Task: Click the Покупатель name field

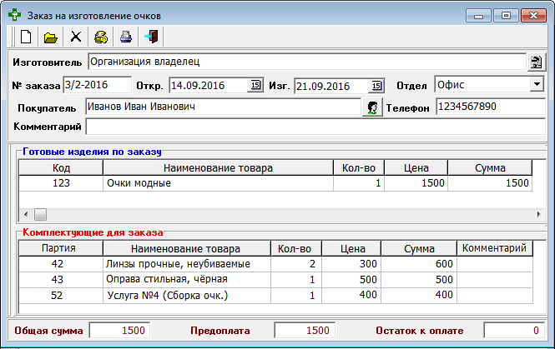Action: click(x=224, y=107)
